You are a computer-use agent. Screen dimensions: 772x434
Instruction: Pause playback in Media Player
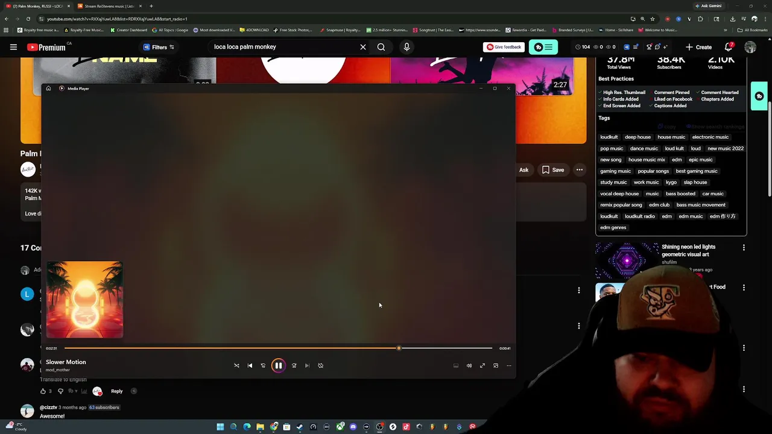click(x=278, y=365)
